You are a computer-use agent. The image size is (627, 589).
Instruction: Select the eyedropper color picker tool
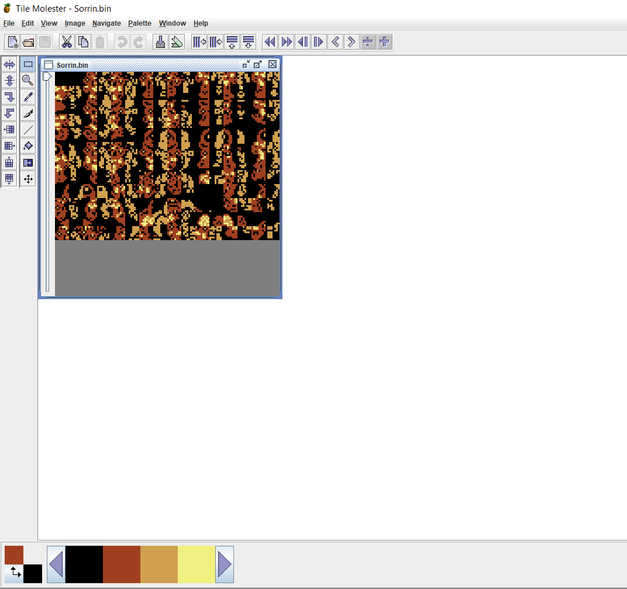click(27, 97)
